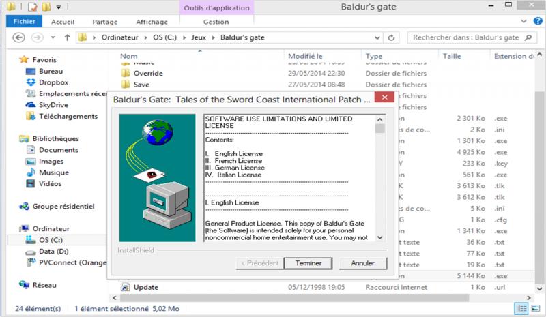546x317 pixels.
Task: Open Dropbox in the navigation pane
Action: 53,82
